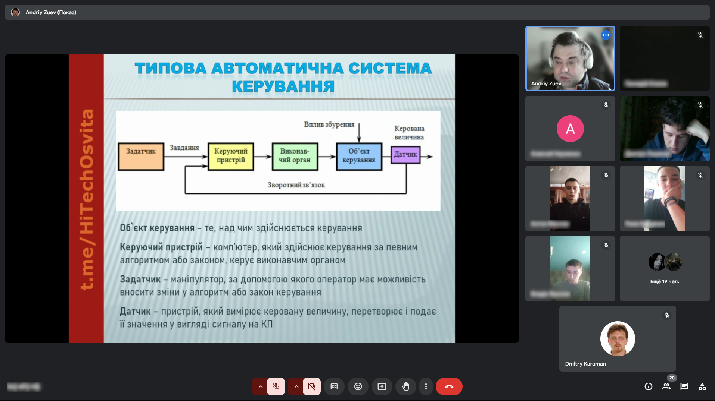The width and height of the screenshot is (715, 401).
Task: Leave the call with red hang-up button
Action: (x=449, y=386)
